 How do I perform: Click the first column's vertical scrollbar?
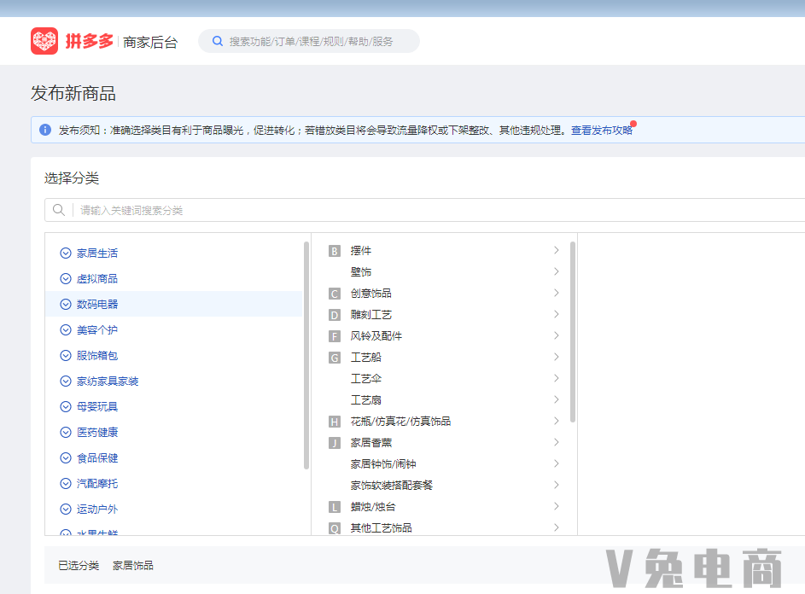306,354
